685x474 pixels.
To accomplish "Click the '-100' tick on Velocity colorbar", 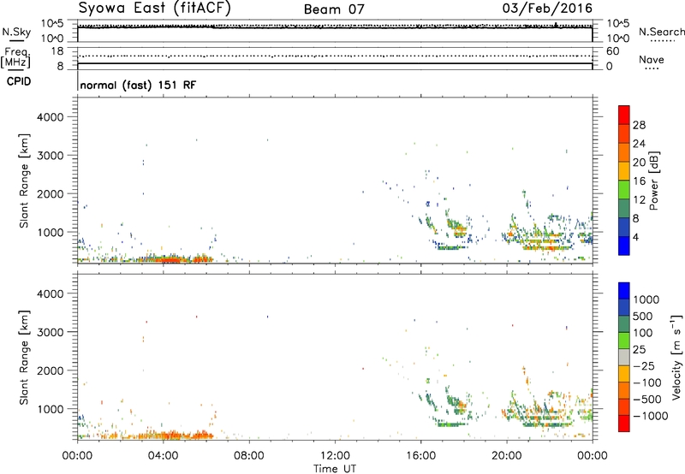I will click(647, 382).
